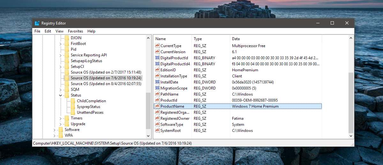
Task: Click the DWORD icon beside MigrationScope
Action: [x=157, y=88]
